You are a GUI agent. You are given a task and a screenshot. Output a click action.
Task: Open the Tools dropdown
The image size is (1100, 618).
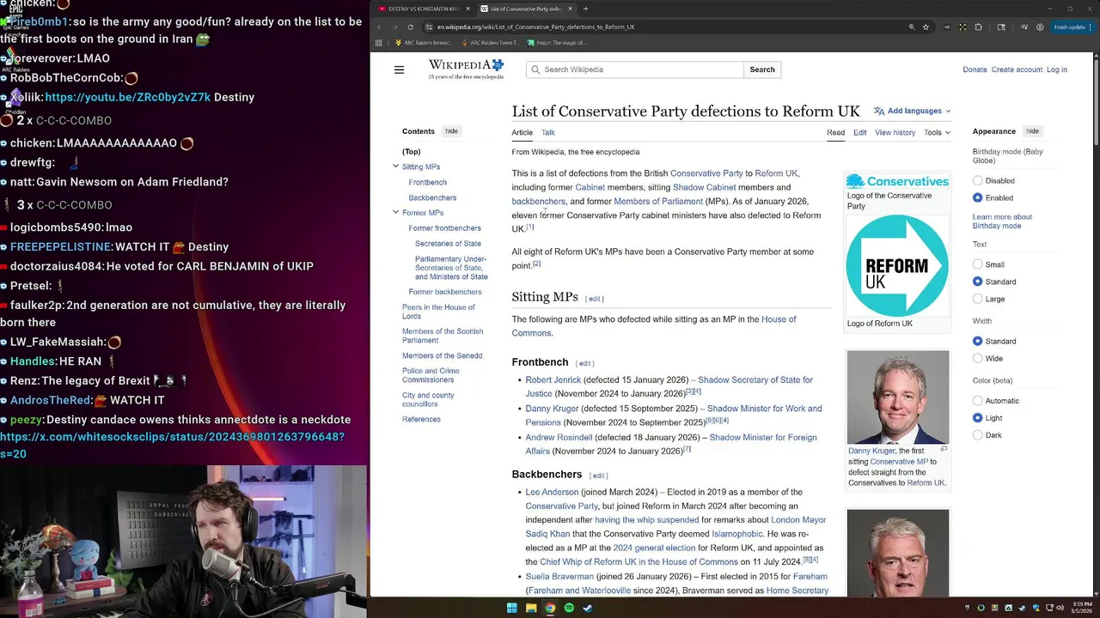[x=937, y=132]
